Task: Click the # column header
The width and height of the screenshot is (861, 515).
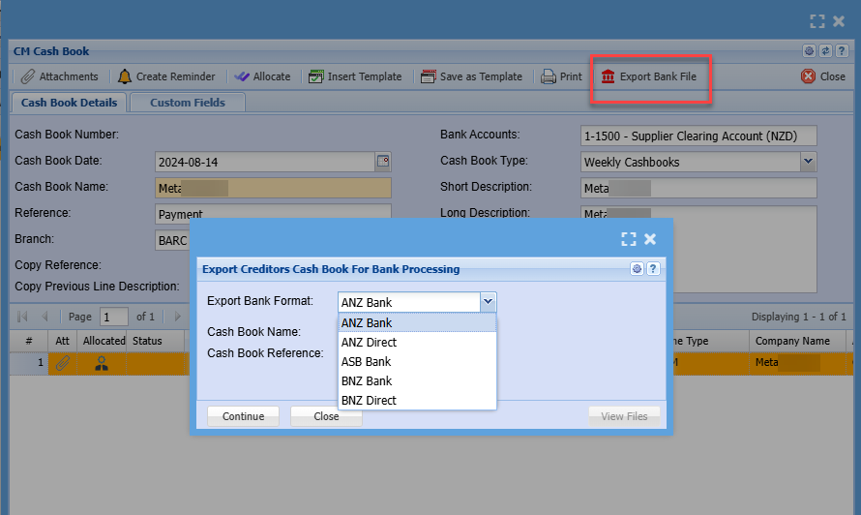Action: click(x=29, y=341)
